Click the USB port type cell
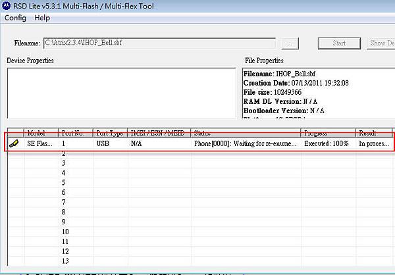395x275 pixels. coord(103,144)
